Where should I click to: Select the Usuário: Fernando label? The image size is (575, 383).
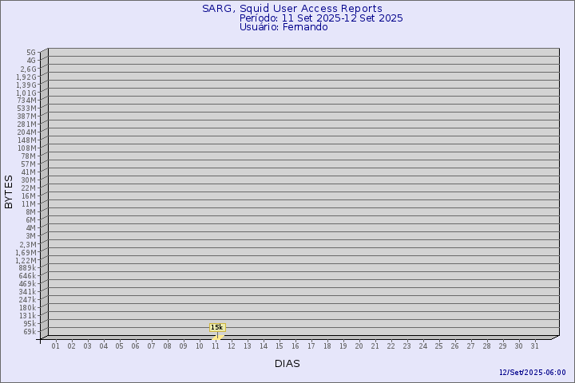[284, 26]
